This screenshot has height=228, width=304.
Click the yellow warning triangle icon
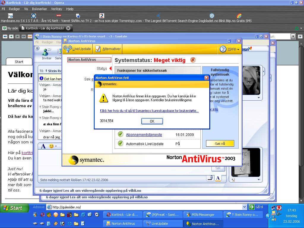pos(104,98)
